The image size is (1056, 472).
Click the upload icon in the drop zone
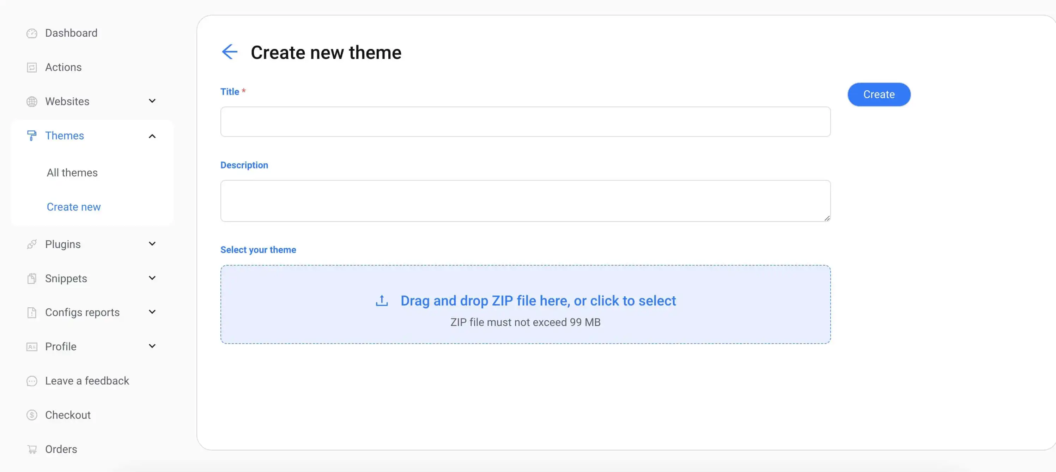[381, 301]
